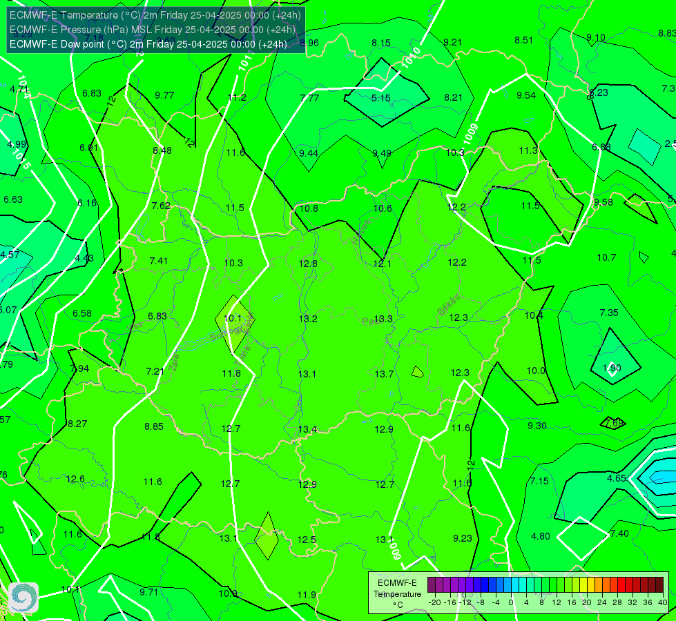Click the 7.15 temperature value

click(x=539, y=481)
